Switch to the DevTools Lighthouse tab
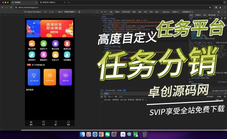The height and width of the screenshot is (139, 227). pyautogui.click(x=166, y=12)
